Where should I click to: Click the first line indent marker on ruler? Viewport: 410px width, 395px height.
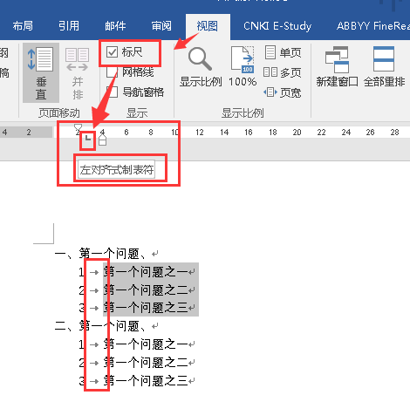tap(78, 127)
